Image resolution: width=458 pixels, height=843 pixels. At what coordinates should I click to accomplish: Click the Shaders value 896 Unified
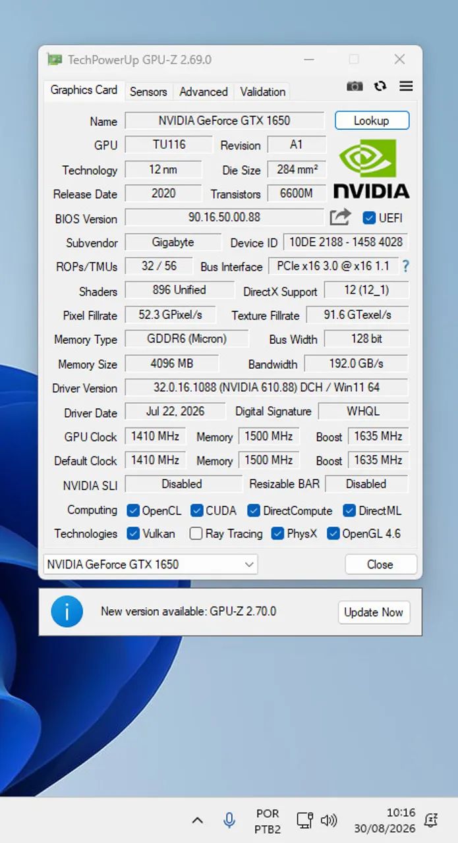click(180, 290)
